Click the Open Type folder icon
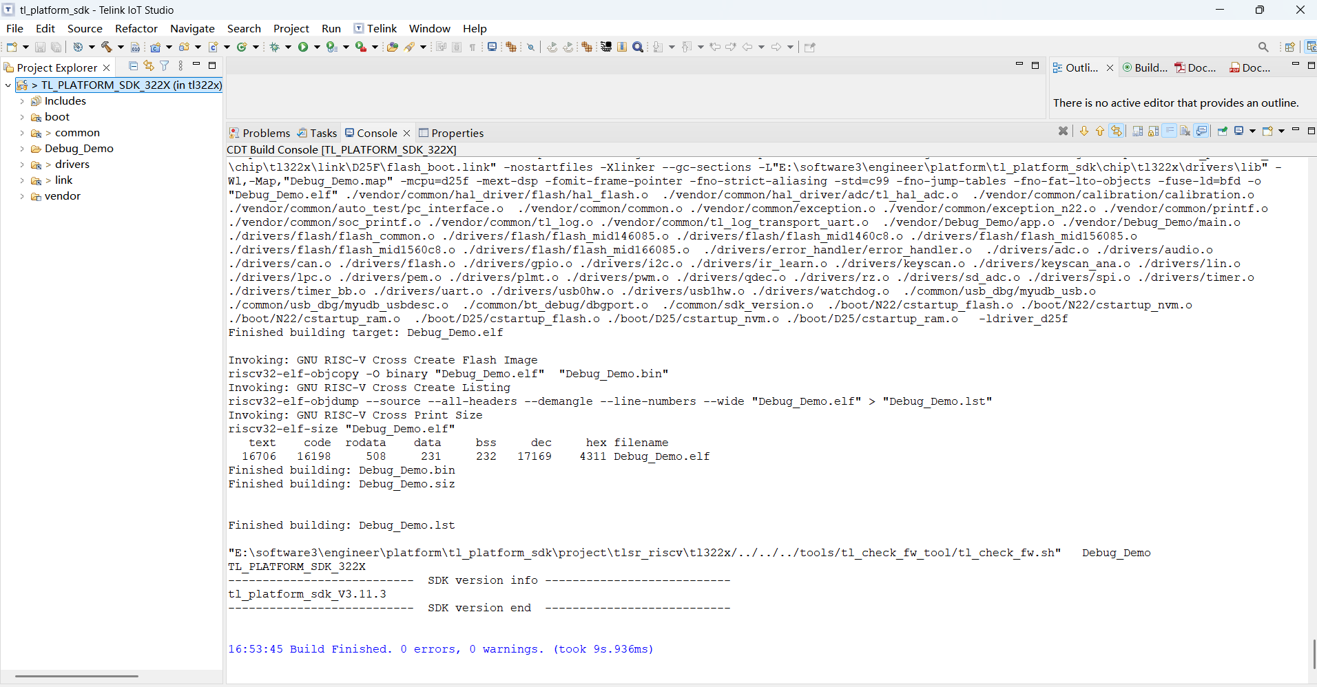 [x=393, y=47]
